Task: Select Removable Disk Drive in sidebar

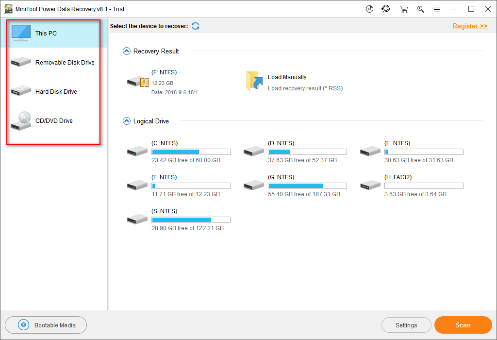Action: (x=54, y=63)
